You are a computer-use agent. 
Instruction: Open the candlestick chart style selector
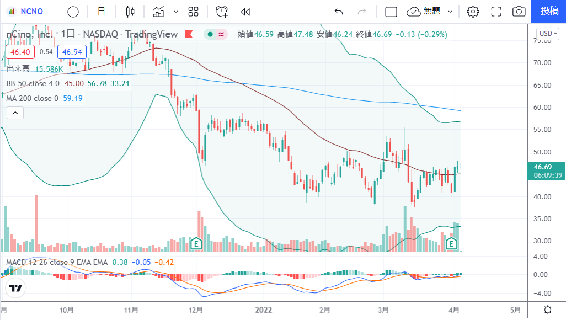(130, 12)
